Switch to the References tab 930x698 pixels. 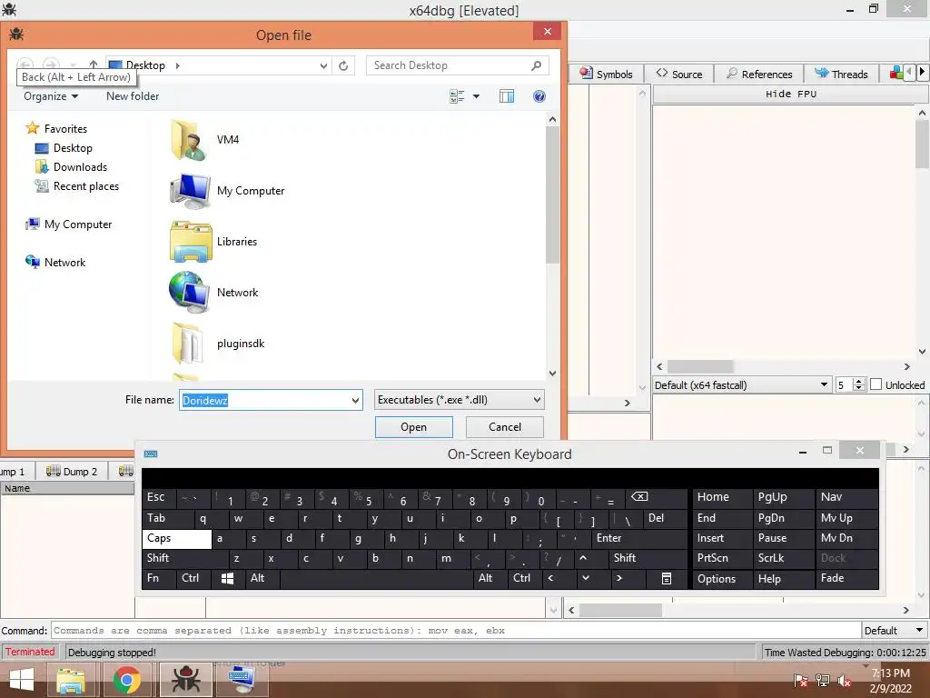coord(759,75)
